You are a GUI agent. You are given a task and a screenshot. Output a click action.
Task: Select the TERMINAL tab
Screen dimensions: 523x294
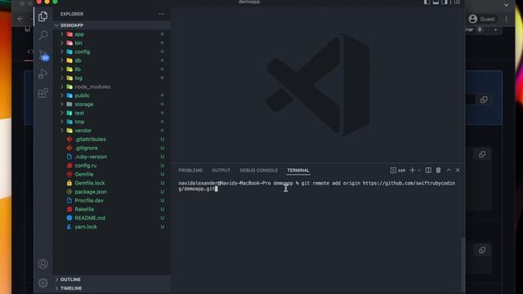click(x=298, y=171)
